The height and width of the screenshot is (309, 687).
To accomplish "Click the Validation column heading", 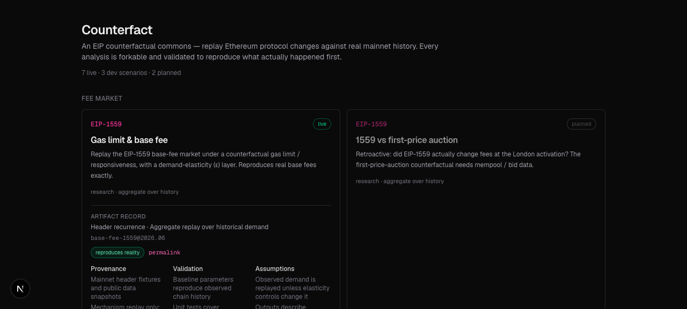I will (188, 269).
